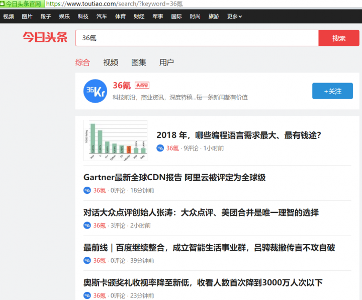Viewport: 362px width, 300px height.
Task: Go to 时尚 channel
Action: click(195, 17)
